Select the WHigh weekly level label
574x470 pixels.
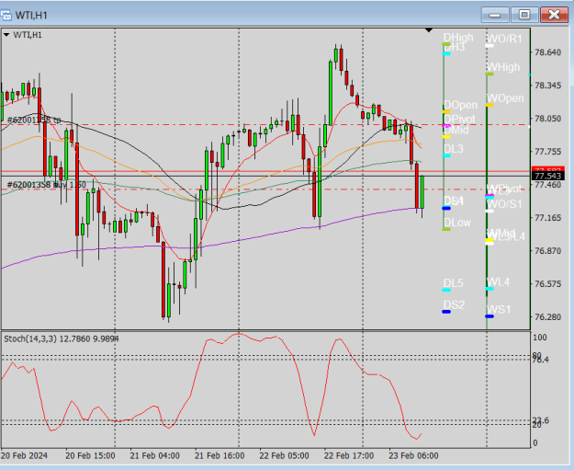pos(503,67)
